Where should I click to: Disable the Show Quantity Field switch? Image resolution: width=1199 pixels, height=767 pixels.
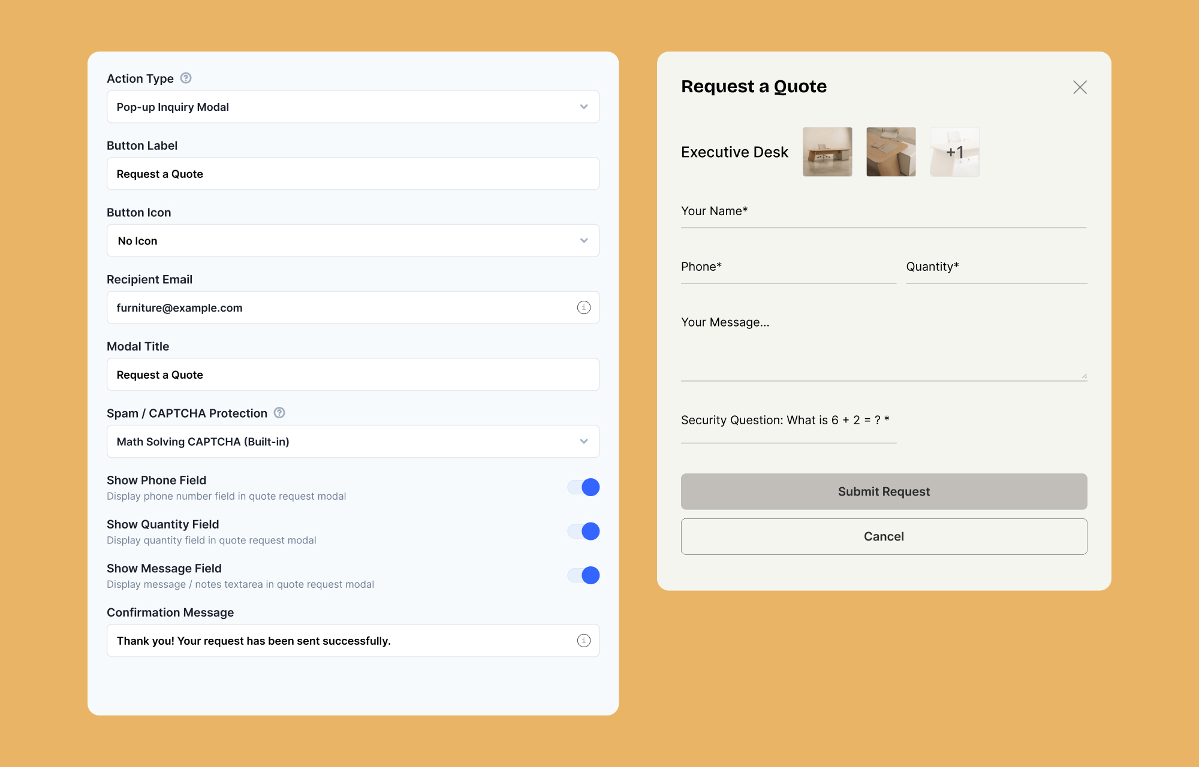click(583, 531)
